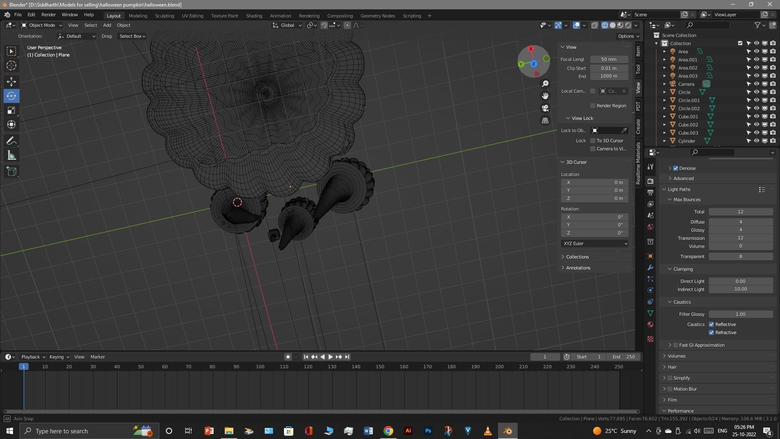Open the Render properties tab icon

click(x=650, y=181)
